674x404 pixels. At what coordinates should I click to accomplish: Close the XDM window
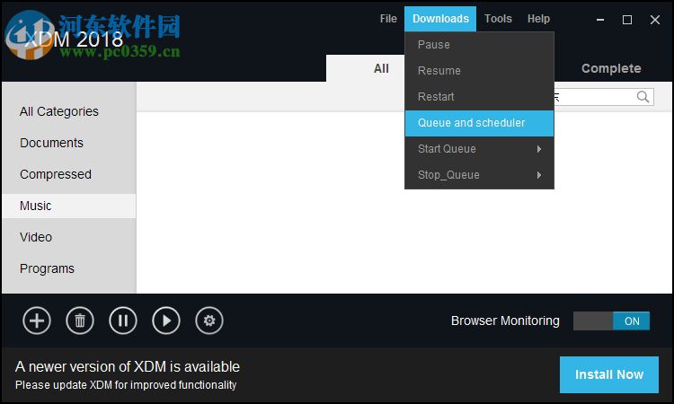point(654,20)
